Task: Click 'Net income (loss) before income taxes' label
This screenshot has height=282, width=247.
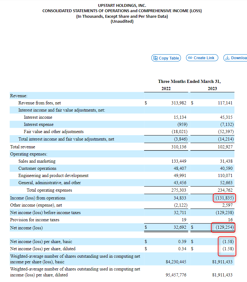Action: tap(45, 213)
